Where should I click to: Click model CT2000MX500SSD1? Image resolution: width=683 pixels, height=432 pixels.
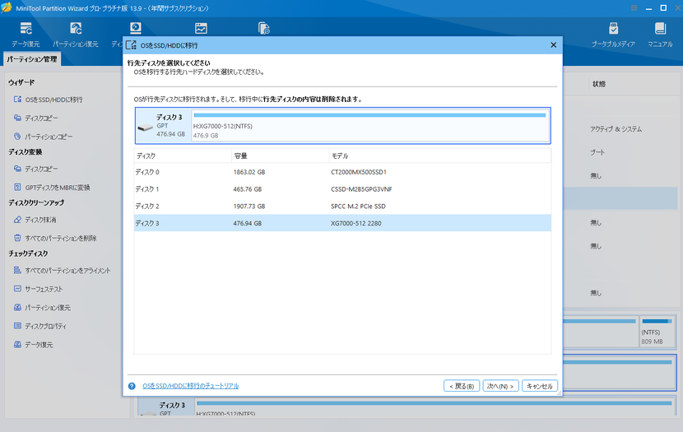click(x=359, y=172)
